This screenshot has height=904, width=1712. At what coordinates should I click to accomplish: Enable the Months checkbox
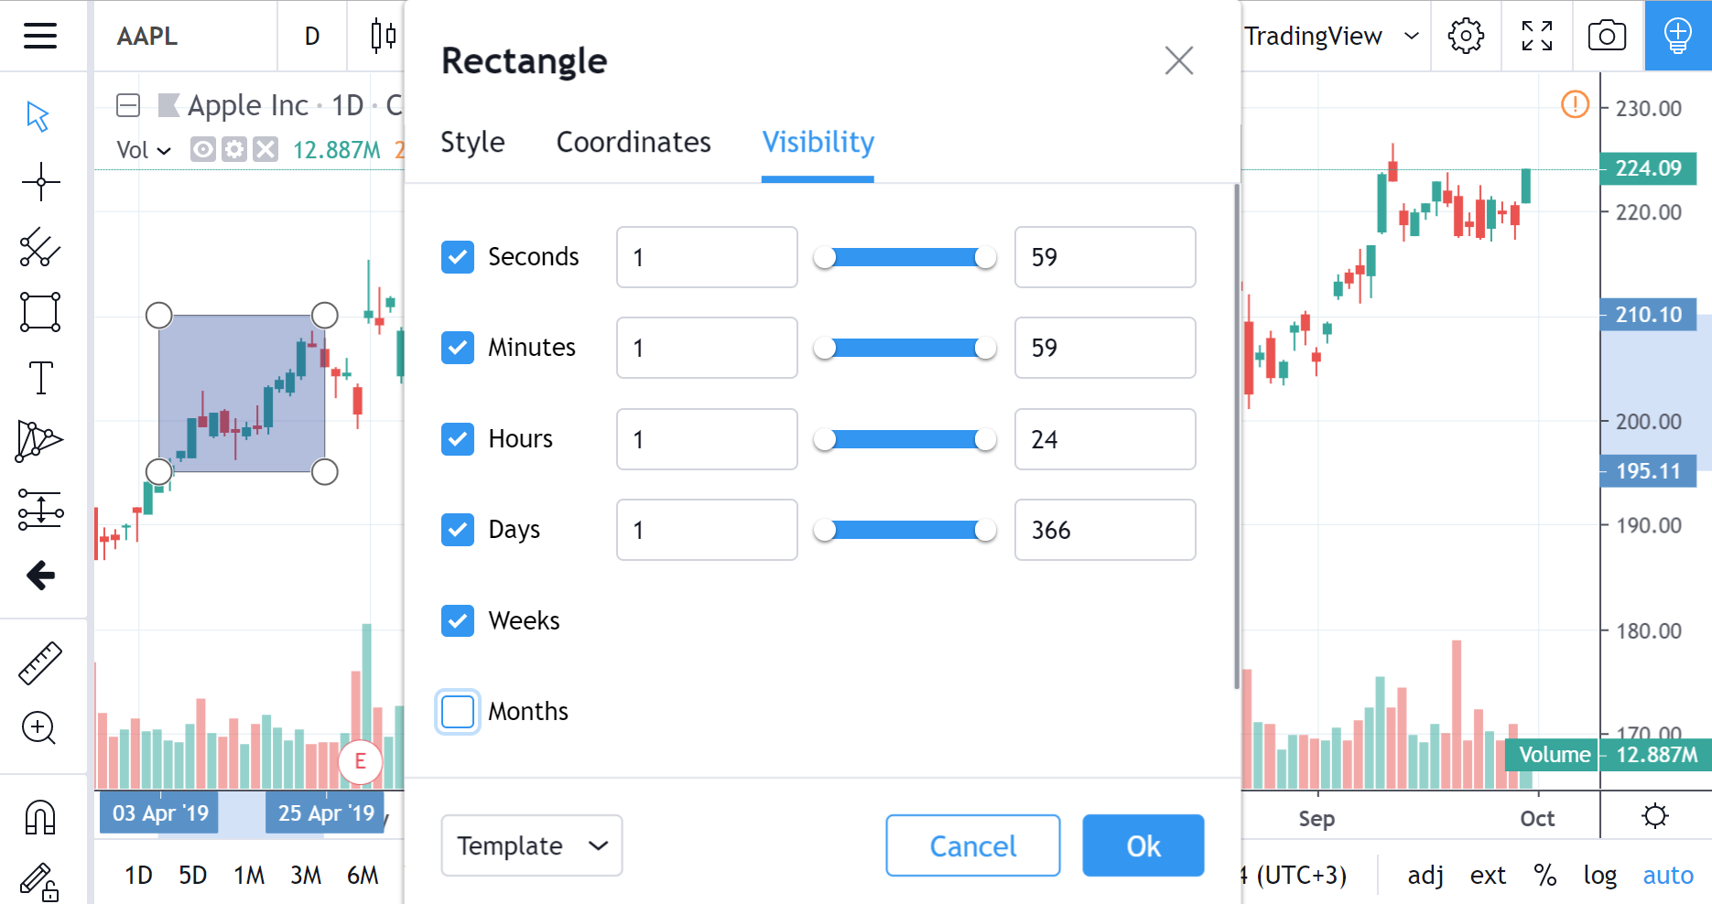tap(457, 711)
